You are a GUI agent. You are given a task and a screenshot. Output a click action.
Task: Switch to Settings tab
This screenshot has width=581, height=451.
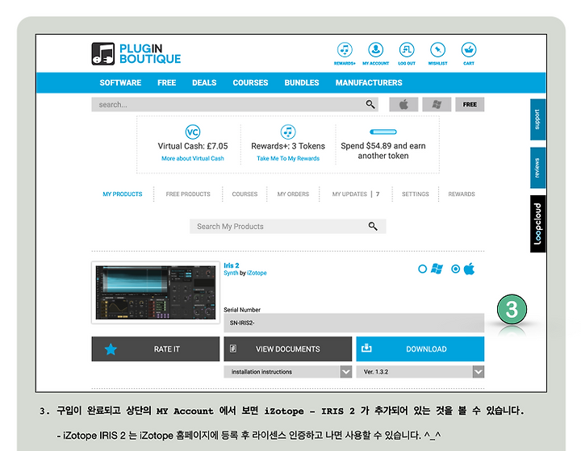[416, 194]
